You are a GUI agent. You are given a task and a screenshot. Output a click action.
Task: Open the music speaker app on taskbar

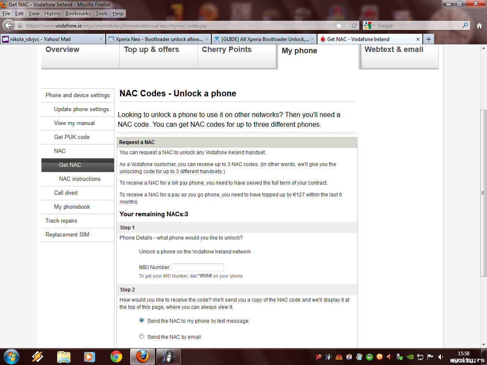coord(168,357)
